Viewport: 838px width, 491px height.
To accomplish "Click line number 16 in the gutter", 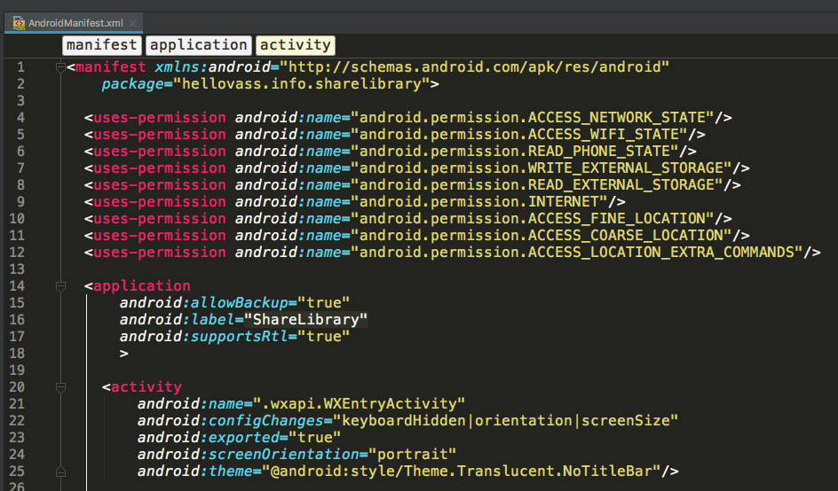I will (x=17, y=320).
